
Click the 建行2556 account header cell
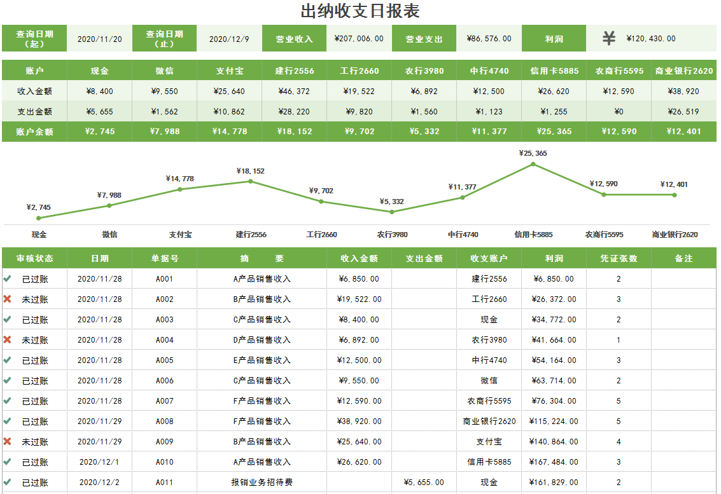[x=294, y=71]
